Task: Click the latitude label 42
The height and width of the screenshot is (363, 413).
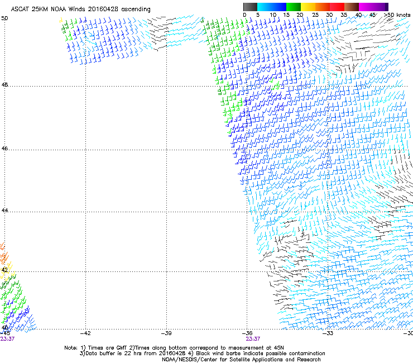Action: click(x=4, y=270)
